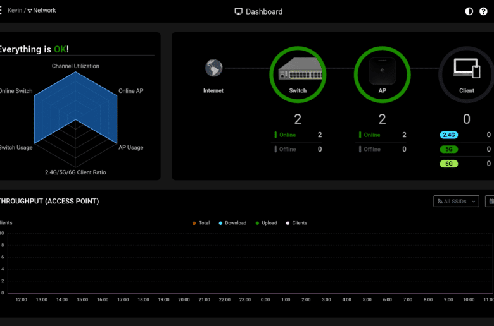This screenshot has width=494, height=326.
Task: Click the total Client count 0
Action: click(x=467, y=119)
